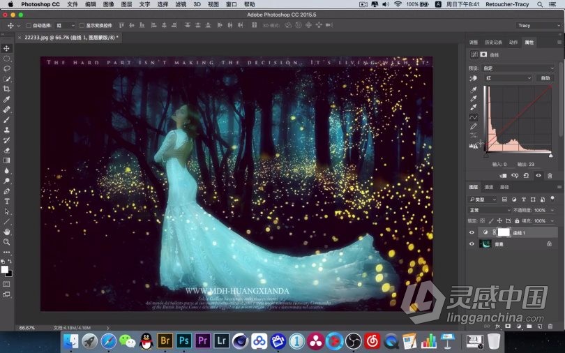The height and width of the screenshot is (353, 565).
Task: Pick the Eyedropper tool in the toolbar
Action: [6, 99]
